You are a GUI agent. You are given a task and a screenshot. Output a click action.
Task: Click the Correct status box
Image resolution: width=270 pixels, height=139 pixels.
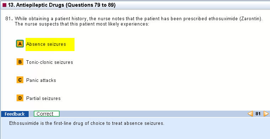[47, 114]
